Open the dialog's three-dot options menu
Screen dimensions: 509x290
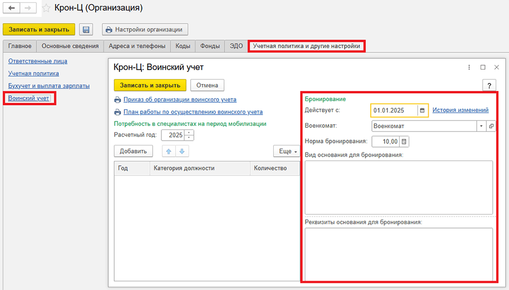click(x=469, y=67)
